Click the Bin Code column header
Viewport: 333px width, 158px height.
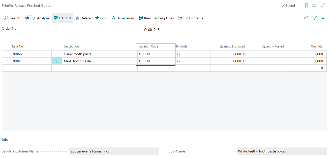tap(181, 46)
